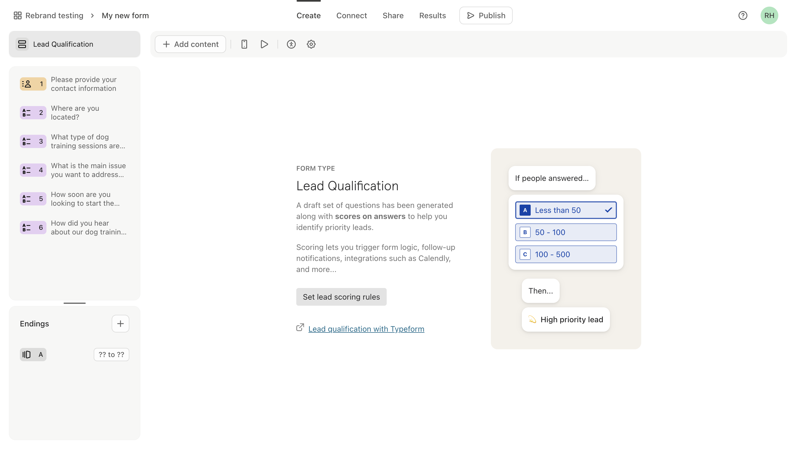Click the Publish button
Viewport: 796px width, 449px height.
[x=485, y=15]
